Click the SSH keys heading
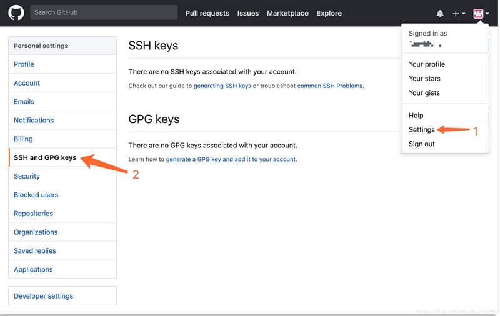 pos(153,46)
